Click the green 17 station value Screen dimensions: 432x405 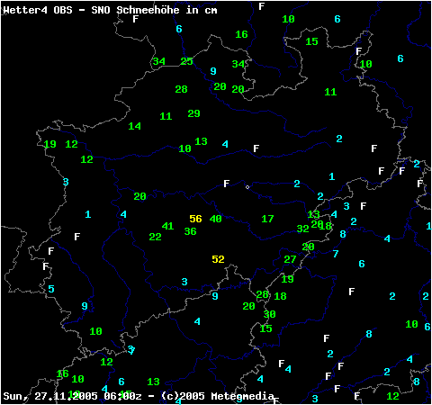click(x=267, y=219)
